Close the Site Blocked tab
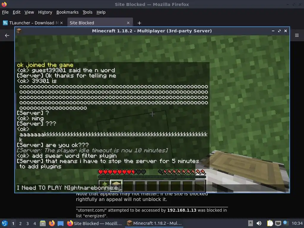 tap(128, 23)
